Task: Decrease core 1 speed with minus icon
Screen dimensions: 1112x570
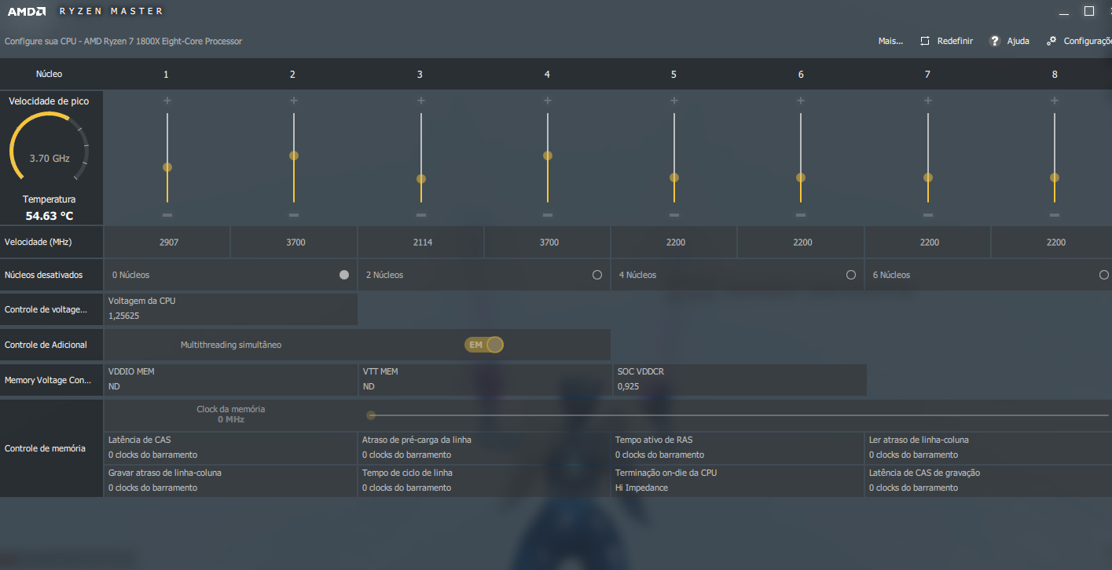Action: click(x=167, y=215)
